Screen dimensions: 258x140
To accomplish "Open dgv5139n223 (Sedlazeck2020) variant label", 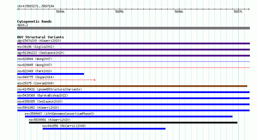I will [x=41, y=53].
